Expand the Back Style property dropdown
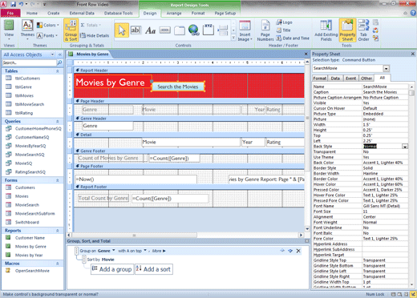 pyautogui.click(x=405, y=147)
